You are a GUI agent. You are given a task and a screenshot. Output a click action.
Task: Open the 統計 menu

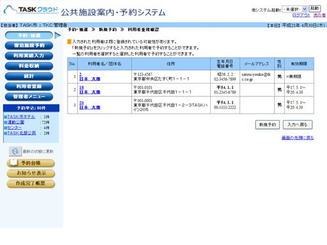pos(29,76)
